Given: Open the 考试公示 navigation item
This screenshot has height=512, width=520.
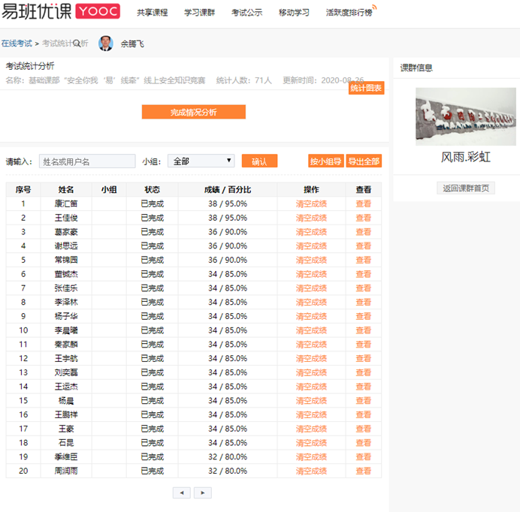Looking at the screenshot, I should pos(246,13).
